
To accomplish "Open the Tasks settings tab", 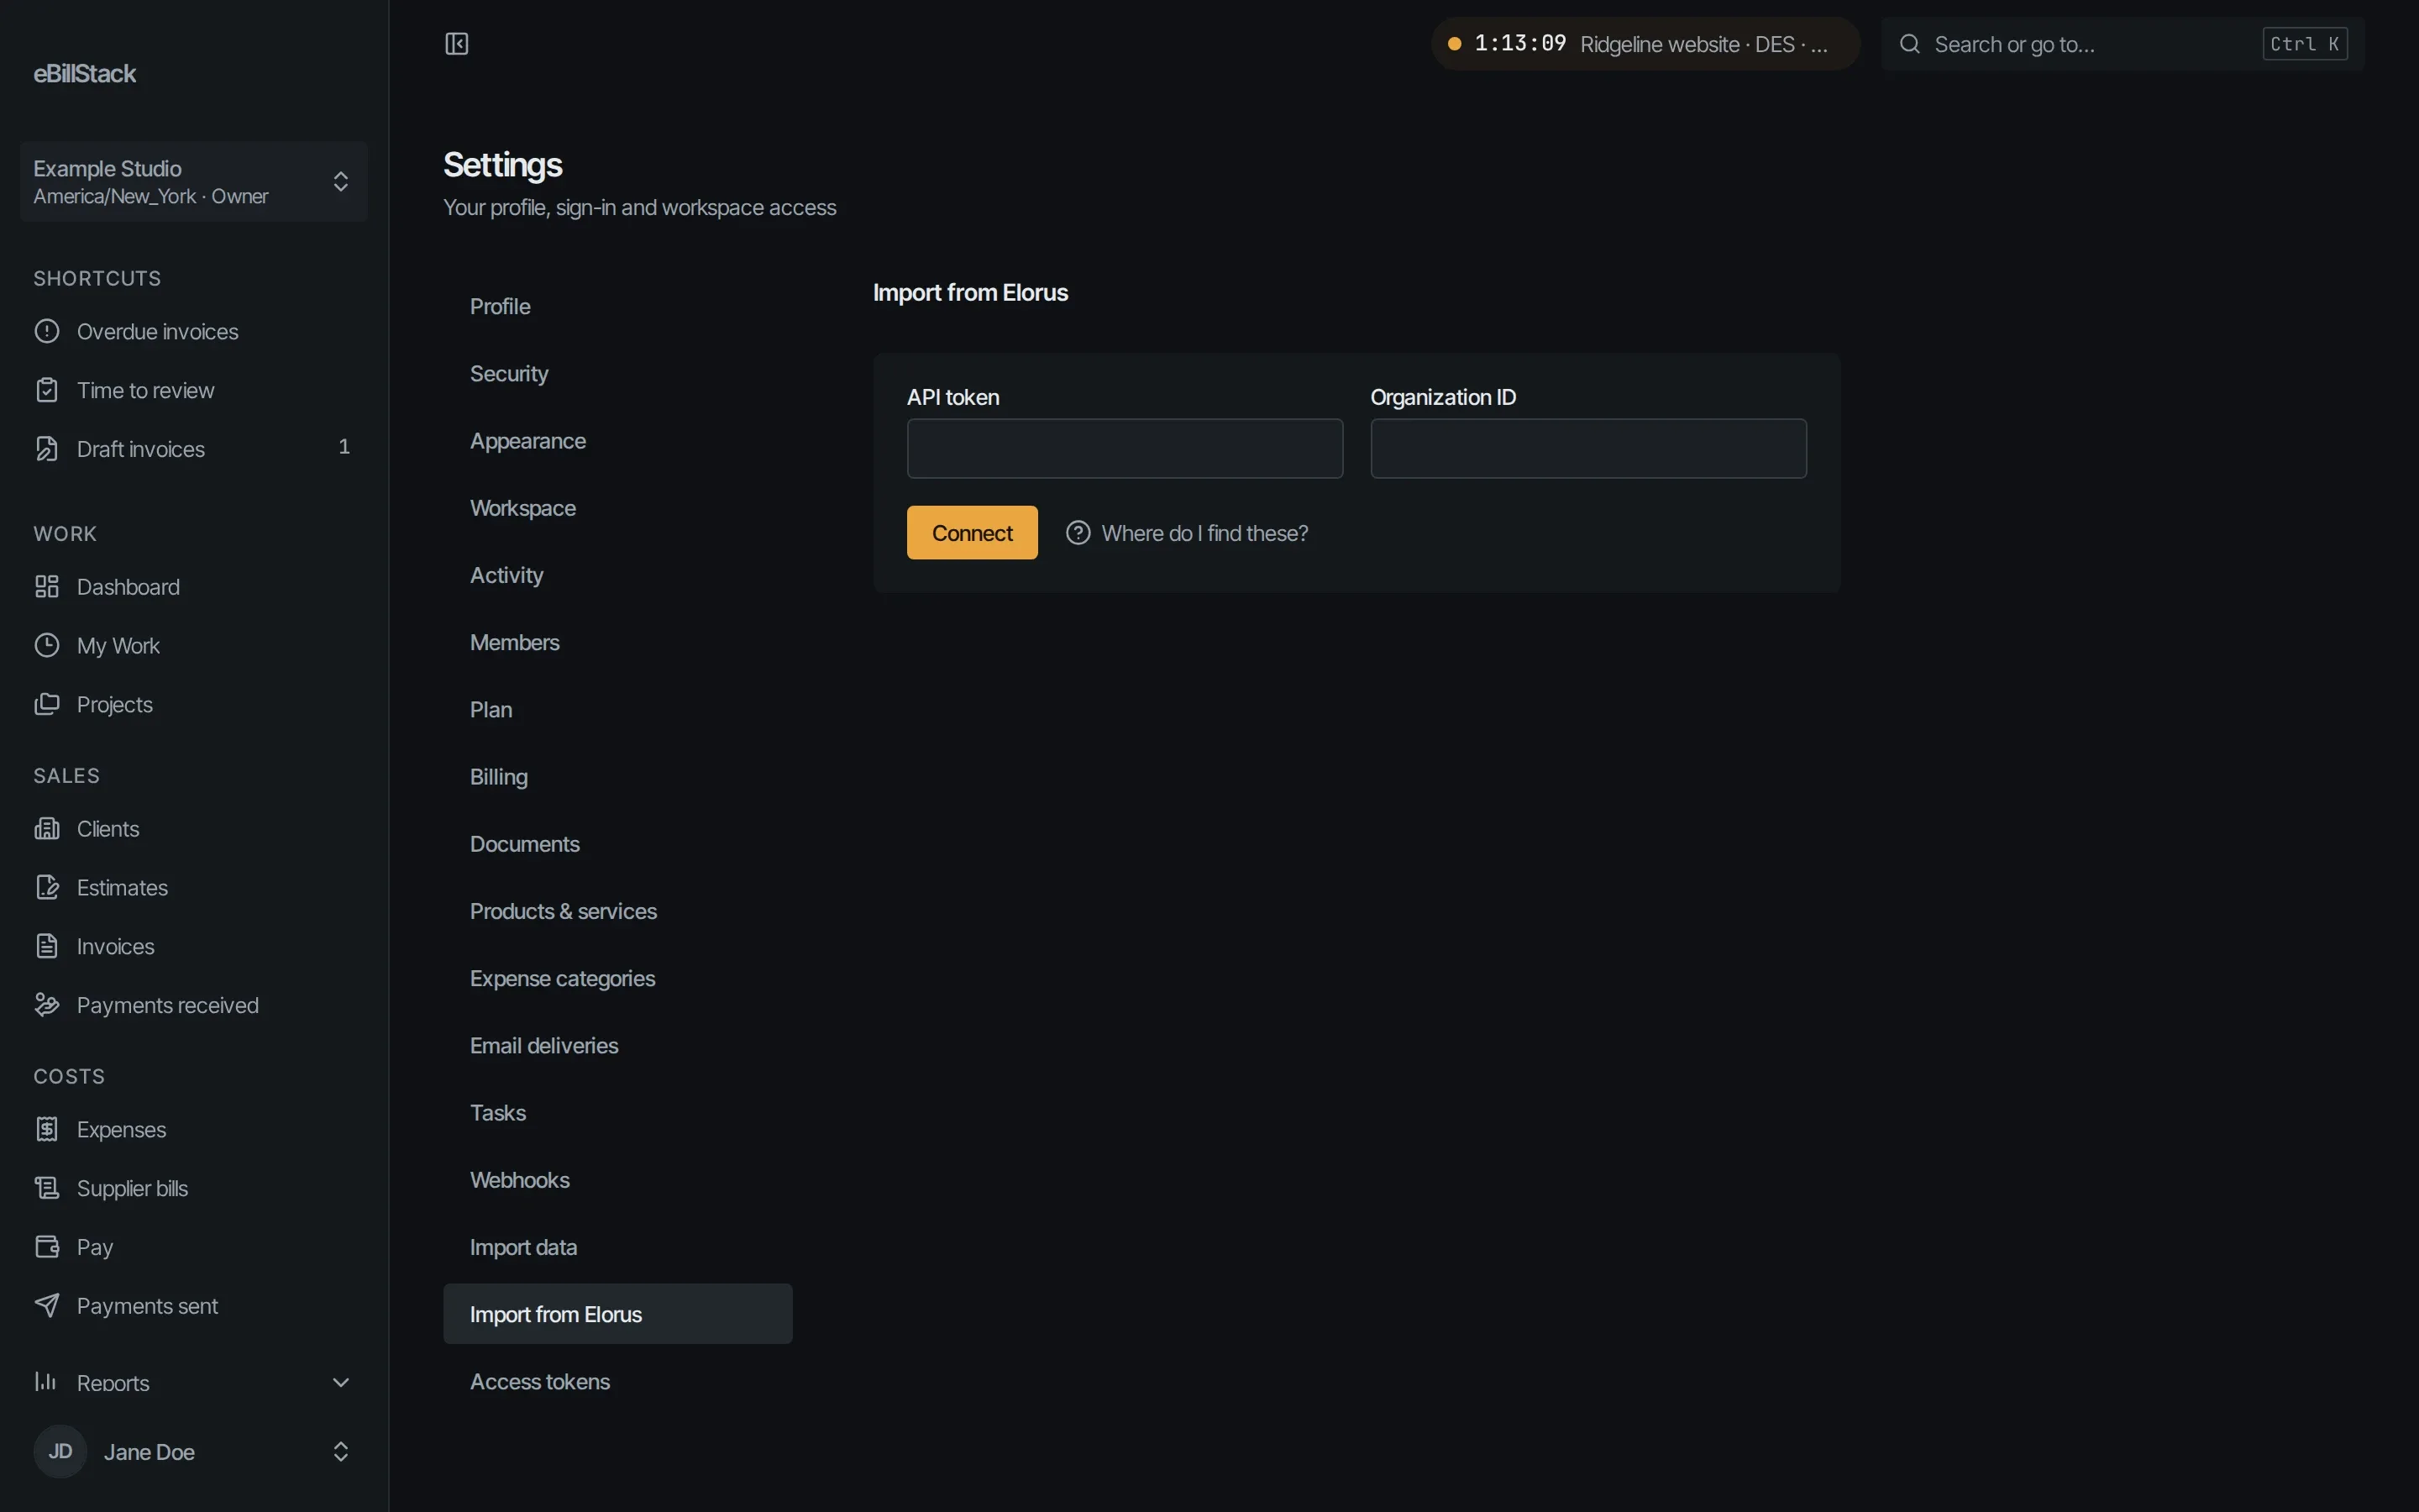I will tap(617, 1113).
